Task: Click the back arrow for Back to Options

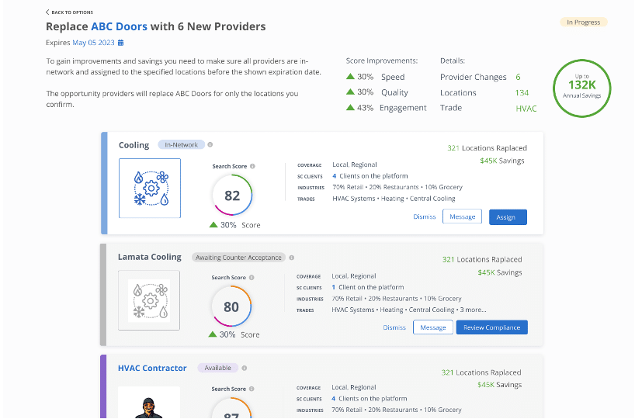Action: coord(47,12)
